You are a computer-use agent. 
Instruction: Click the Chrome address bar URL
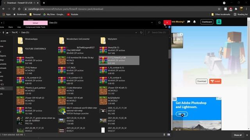(x=66, y=9)
